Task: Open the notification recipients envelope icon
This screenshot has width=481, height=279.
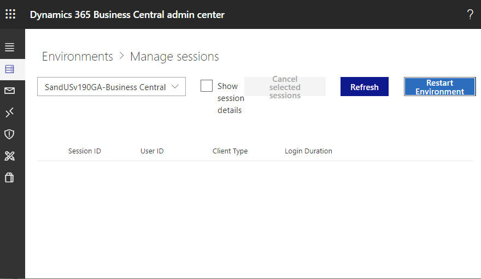Action: (9, 91)
